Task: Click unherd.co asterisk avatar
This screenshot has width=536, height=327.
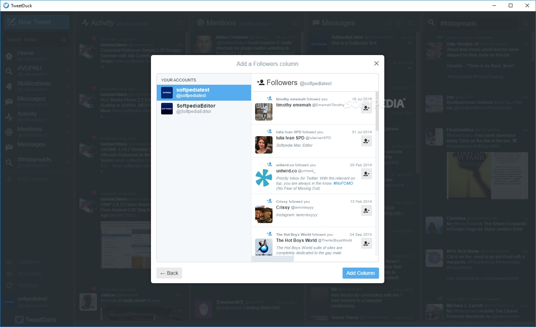Action: coord(264,178)
